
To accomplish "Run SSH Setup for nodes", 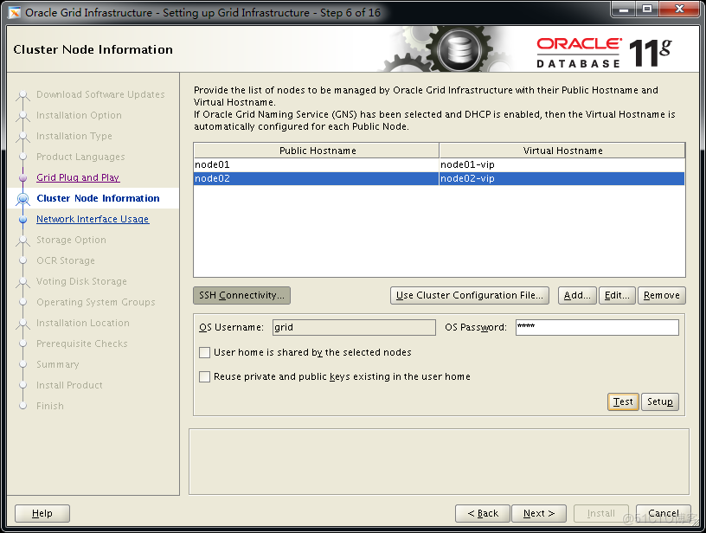I will pos(659,401).
